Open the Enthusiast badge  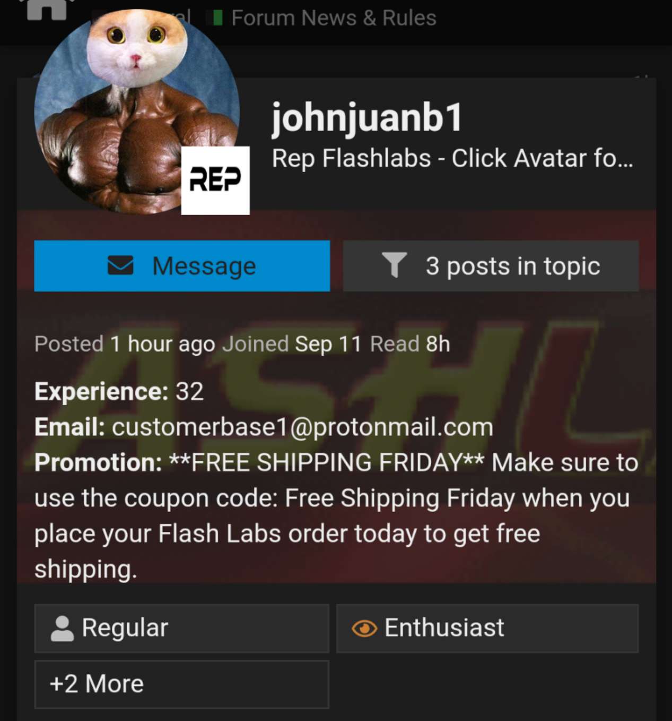(487, 628)
